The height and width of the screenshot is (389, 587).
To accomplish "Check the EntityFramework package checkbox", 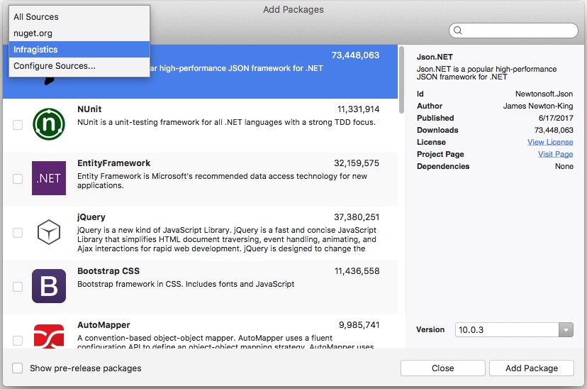I will tap(18, 179).
